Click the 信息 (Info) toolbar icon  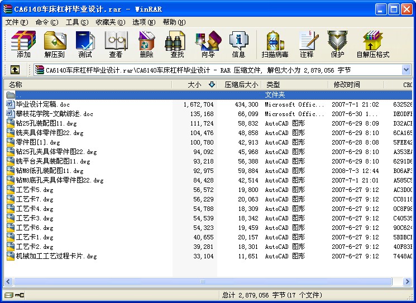pos(239,41)
